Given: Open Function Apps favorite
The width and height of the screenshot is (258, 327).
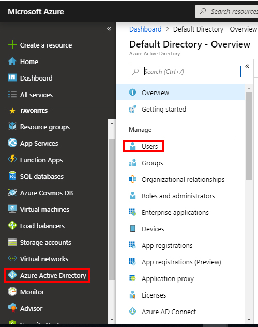Looking at the screenshot, I should [41, 160].
